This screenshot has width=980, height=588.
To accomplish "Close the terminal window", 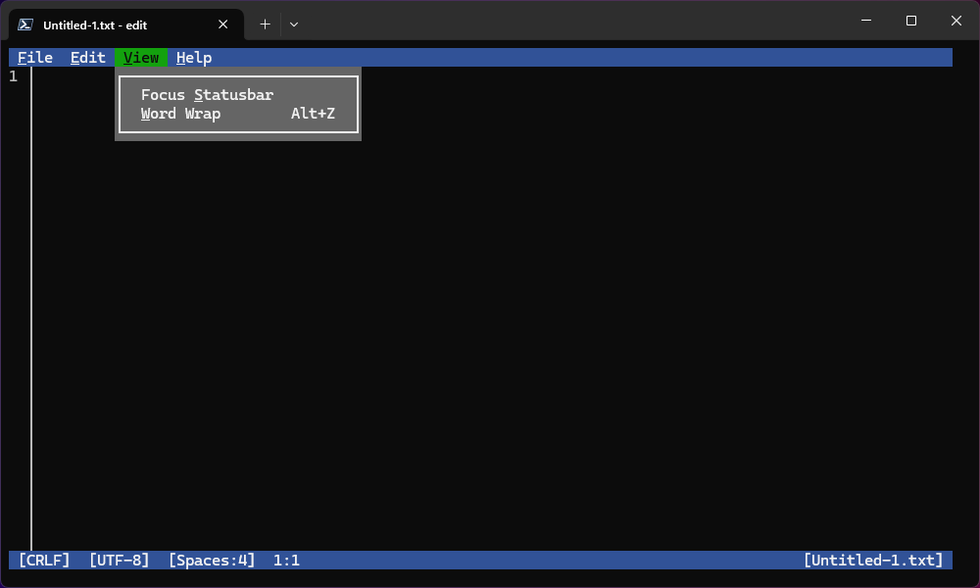I will coord(956,21).
